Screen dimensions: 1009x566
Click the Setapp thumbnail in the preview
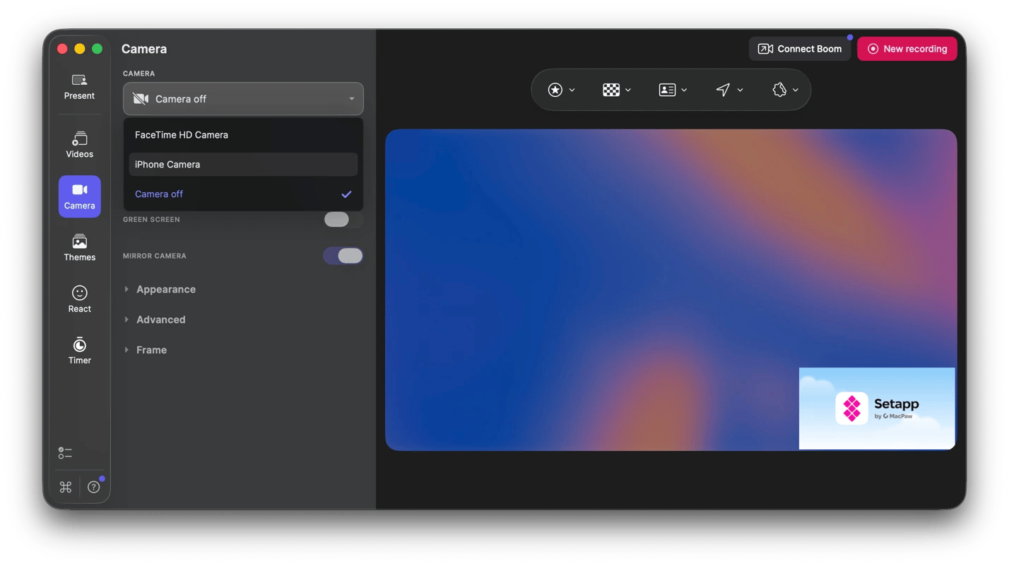click(x=877, y=408)
